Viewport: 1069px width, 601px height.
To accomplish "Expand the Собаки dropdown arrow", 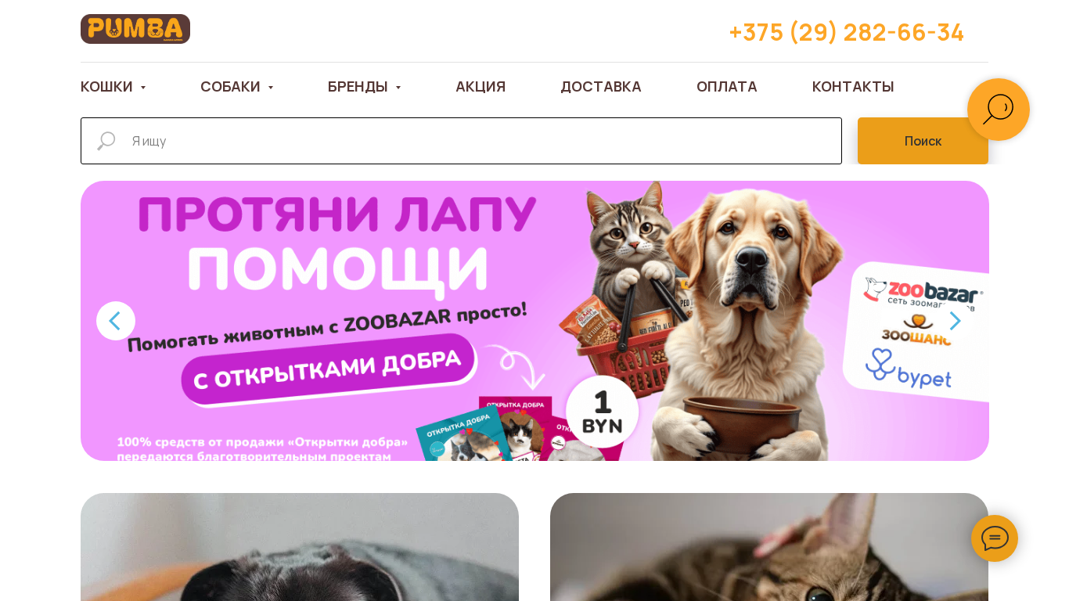I will pyautogui.click(x=271, y=88).
